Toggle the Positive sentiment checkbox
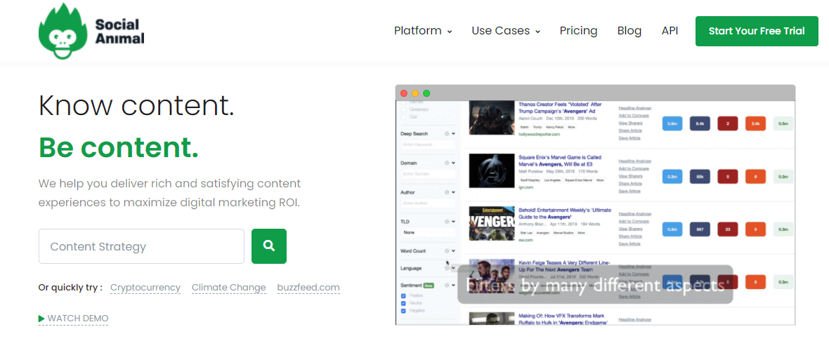The image size is (829, 355). (403, 296)
